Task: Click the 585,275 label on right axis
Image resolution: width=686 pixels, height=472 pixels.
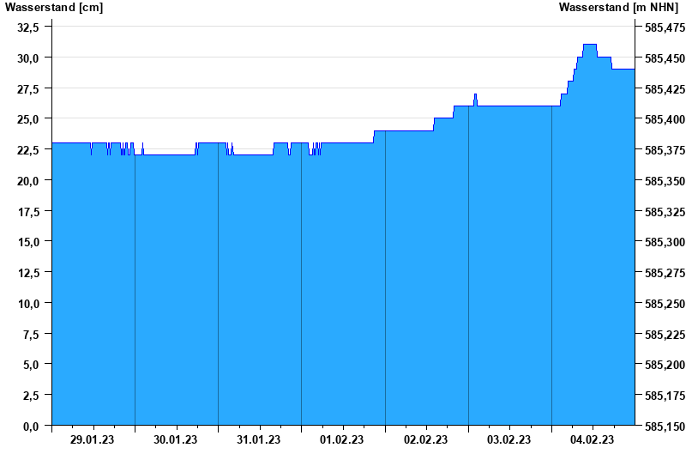Action: [x=665, y=273]
